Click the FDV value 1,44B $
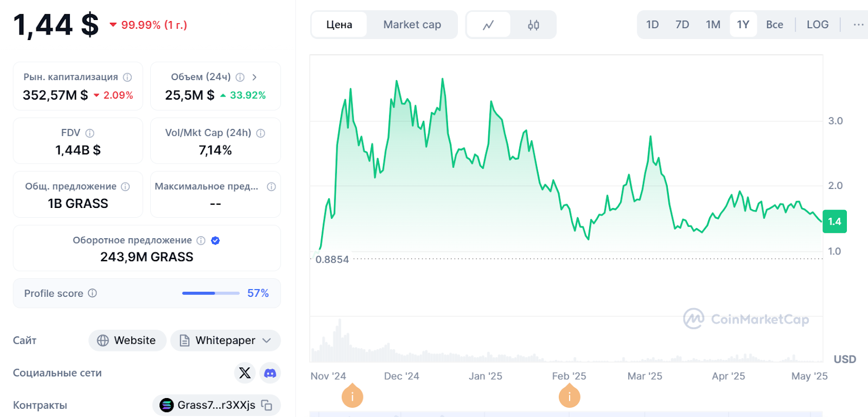 click(78, 150)
